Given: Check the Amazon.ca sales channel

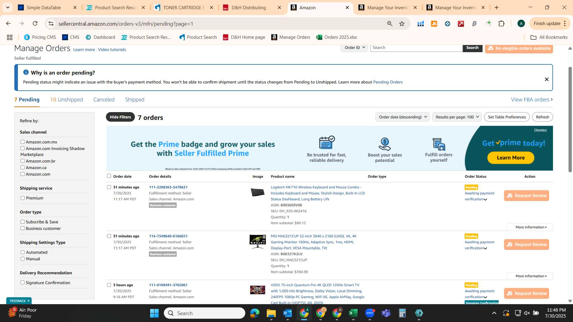Looking at the screenshot, I should click(x=22, y=168).
